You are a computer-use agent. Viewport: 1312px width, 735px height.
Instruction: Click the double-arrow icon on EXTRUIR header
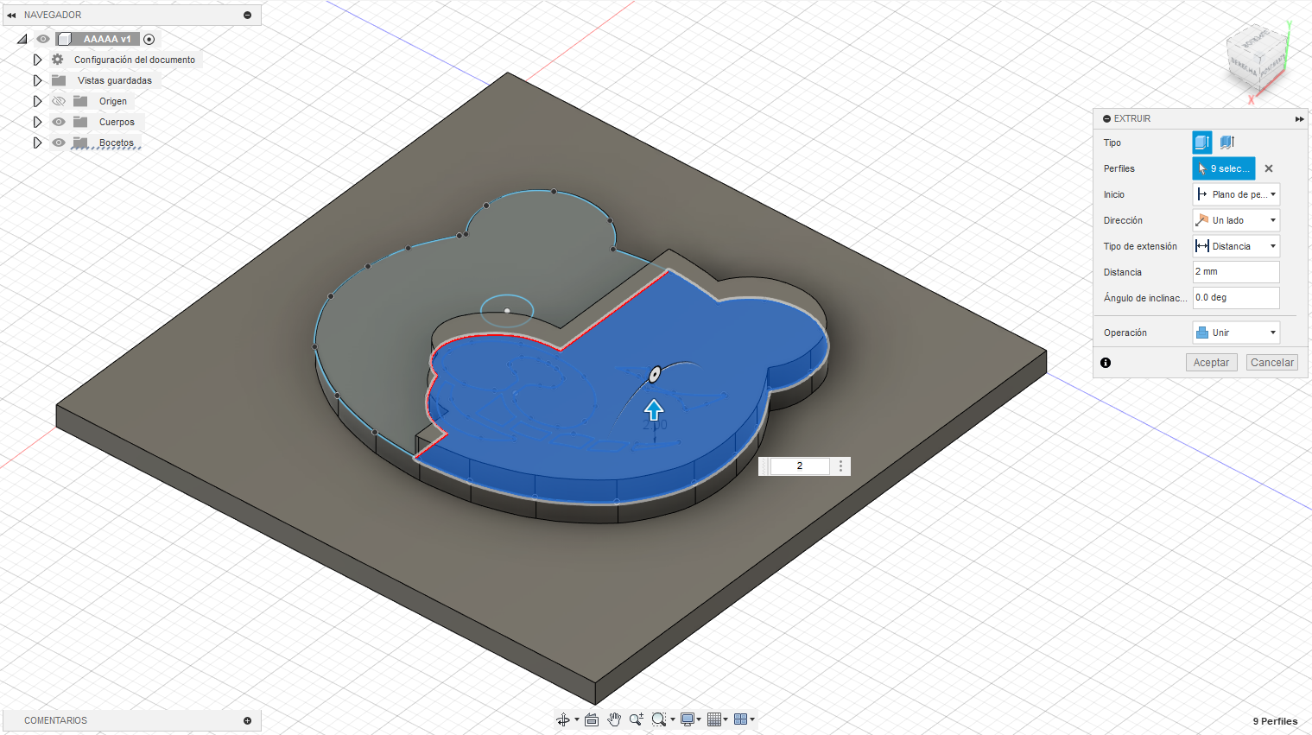(x=1299, y=119)
